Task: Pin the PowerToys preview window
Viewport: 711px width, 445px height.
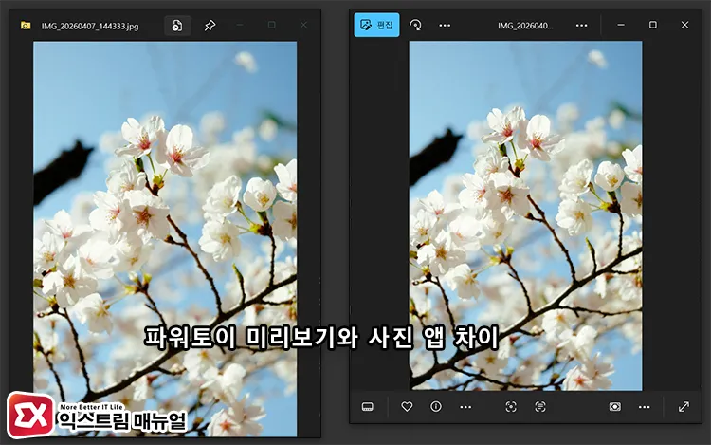Action: click(210, 26)
